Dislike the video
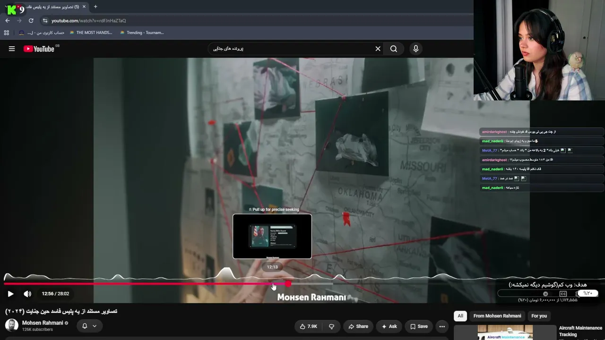 (332, 326)
